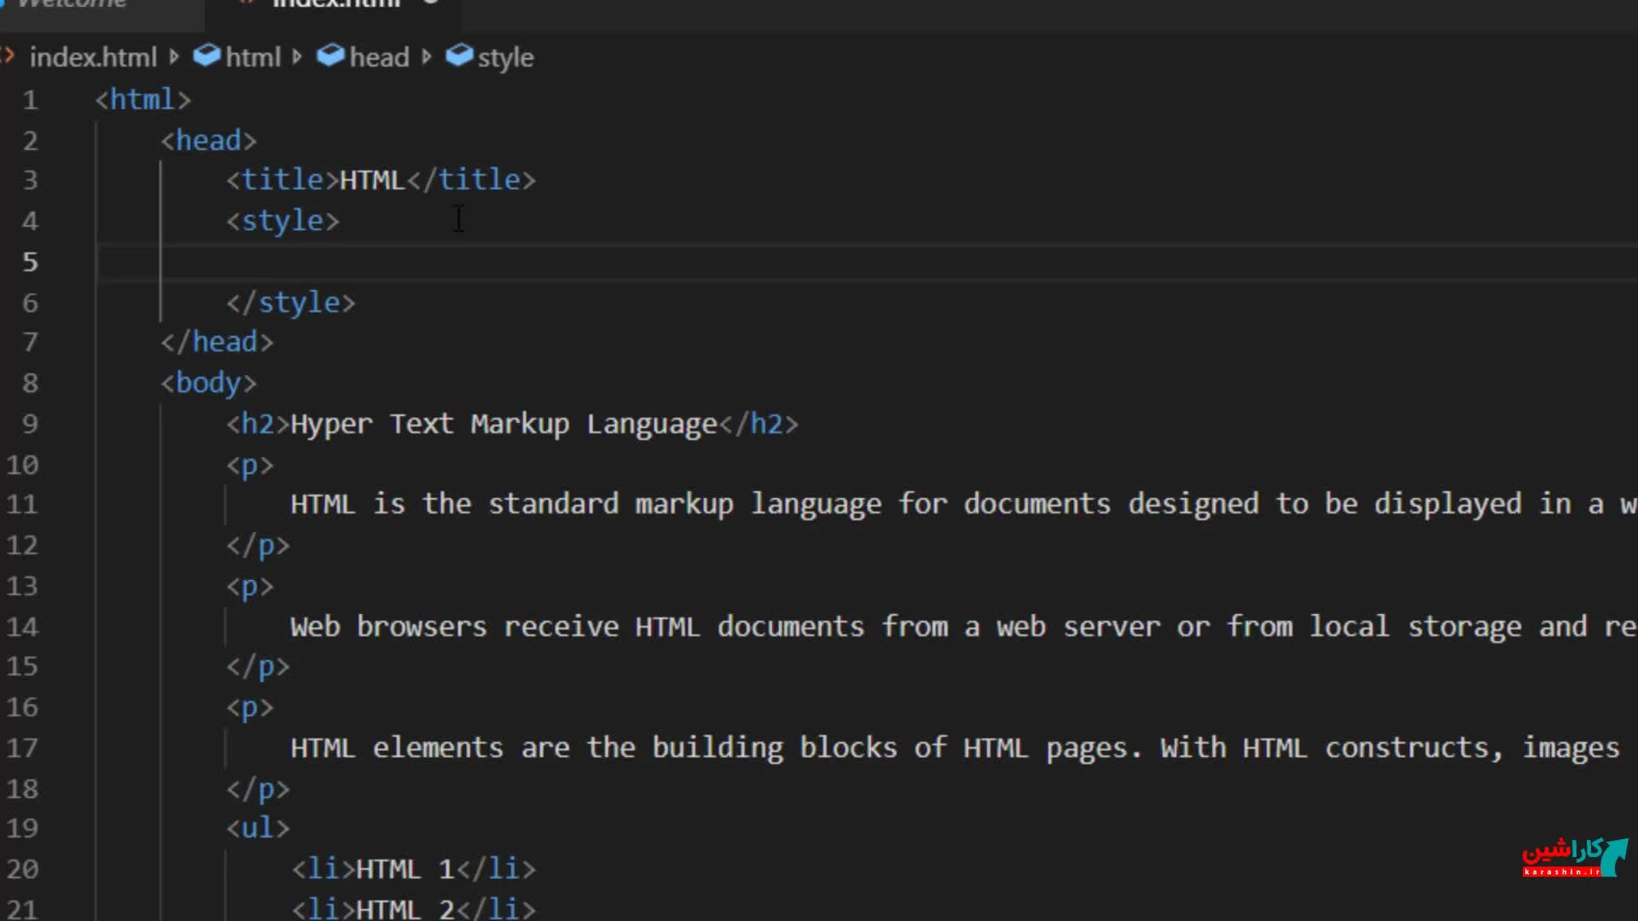1638x921 pixels.
Task: Click the opening <p> tag on line 13
Action: pos(250,587)
